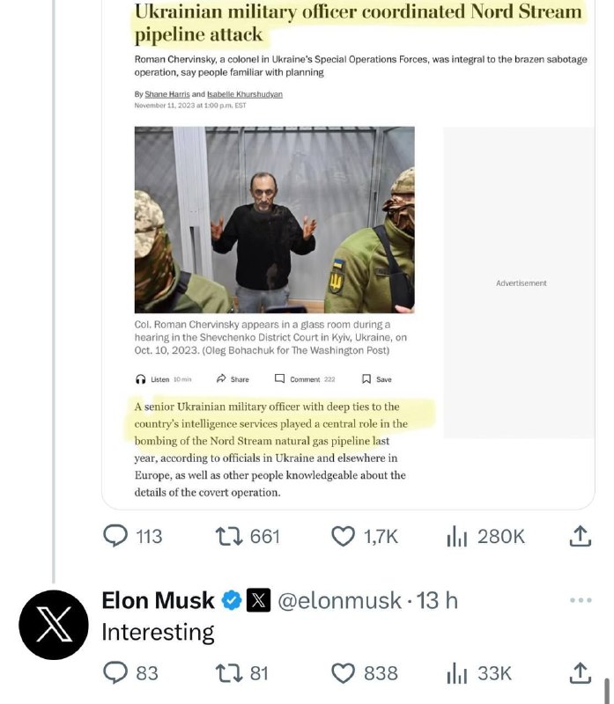Open the Chervinsky courtroom photo
The image size is (614, 704).
[274, 220]
